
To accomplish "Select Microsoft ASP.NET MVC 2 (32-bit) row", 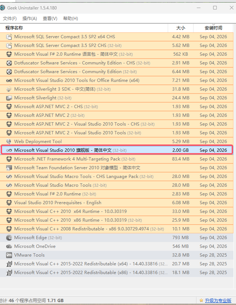I will coord(117,115).
